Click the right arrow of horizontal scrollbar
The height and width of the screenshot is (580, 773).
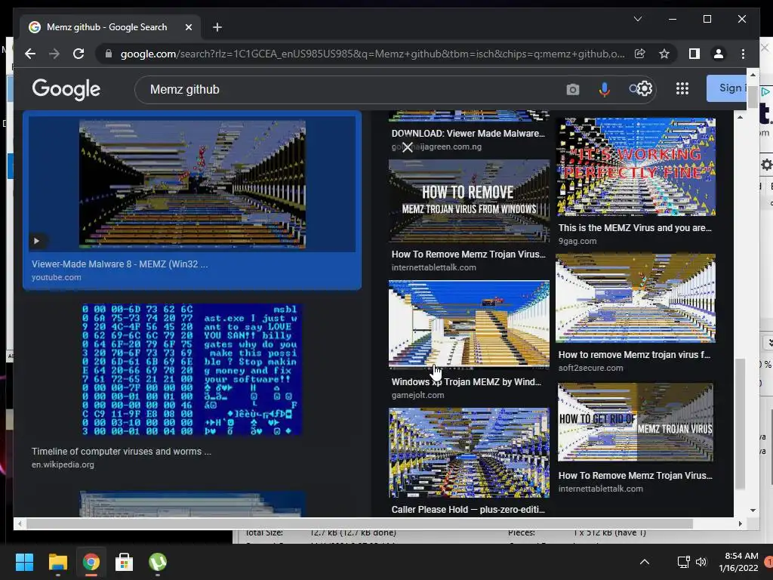pyautogui.click(x=740, y=524)
